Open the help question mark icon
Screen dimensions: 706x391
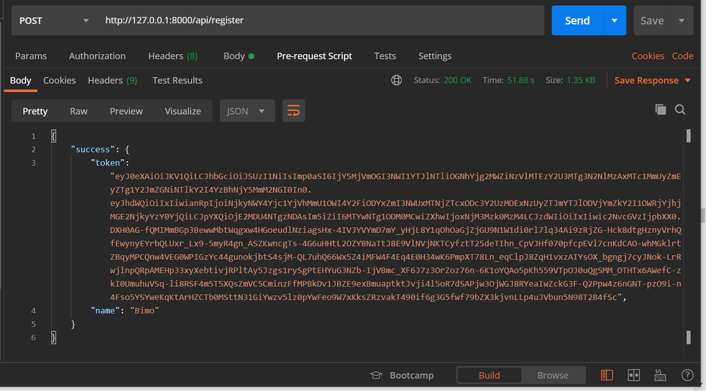(x=687, y=375)
